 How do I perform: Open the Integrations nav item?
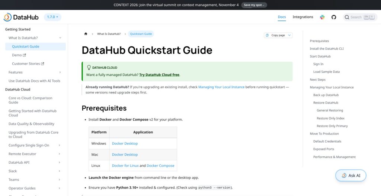[x=303, y=17]
